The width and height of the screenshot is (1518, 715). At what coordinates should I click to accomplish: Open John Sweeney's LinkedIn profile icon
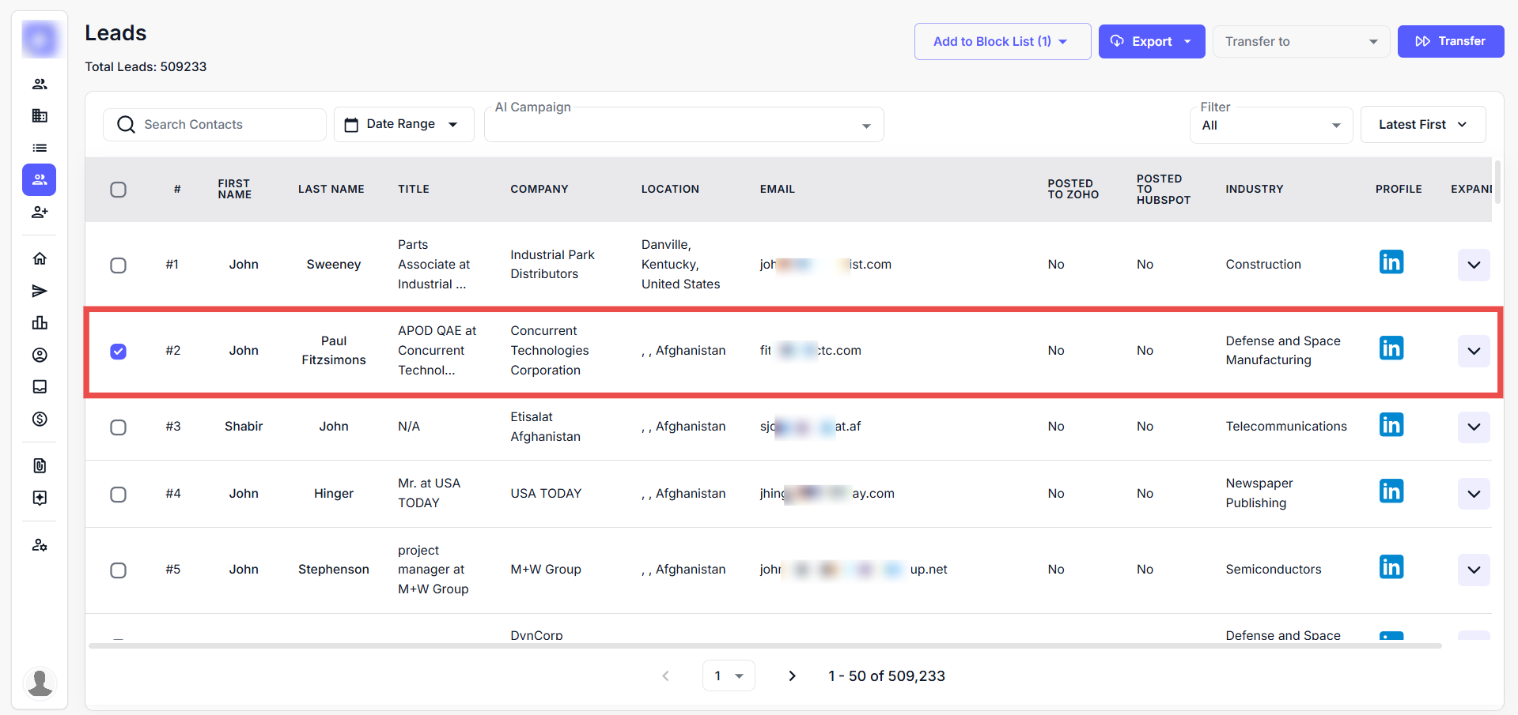pos(1391,262)
